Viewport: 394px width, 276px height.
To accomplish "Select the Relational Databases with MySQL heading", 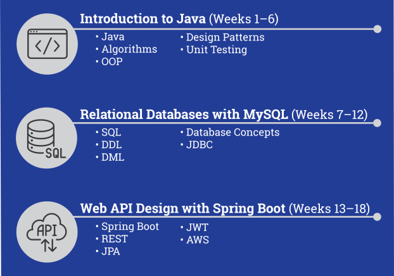I will coord(224,115).
